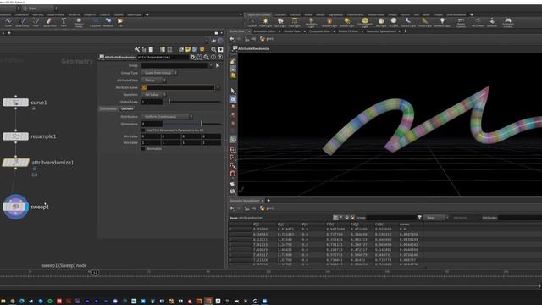542x305 pixels.
Task: Open the Group Type dropdown
Action: pos(159,73)
